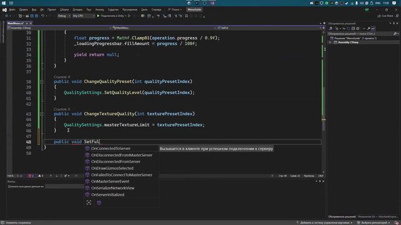Open the Any CPU platform dropdown
The width and height of the screenshot is (401, 225).
(x=83, y=16)
